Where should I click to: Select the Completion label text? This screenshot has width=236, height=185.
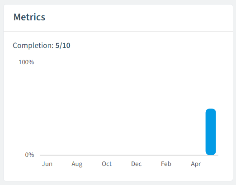coord(33,46)
